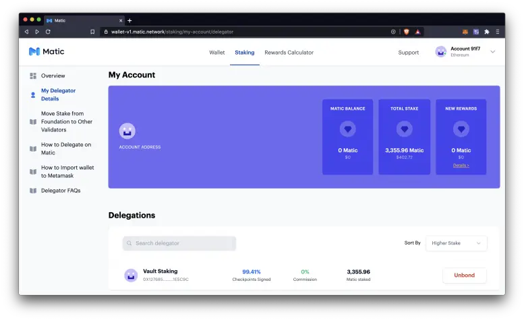This screenshot has width=524, height=320.
Task: Click the 0% commission value
Action: (305, 272)
